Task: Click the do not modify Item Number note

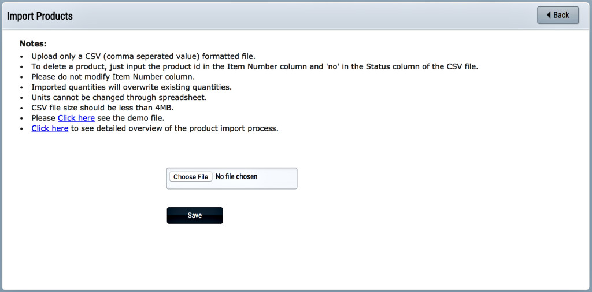Action: click(x=113, y=77)
